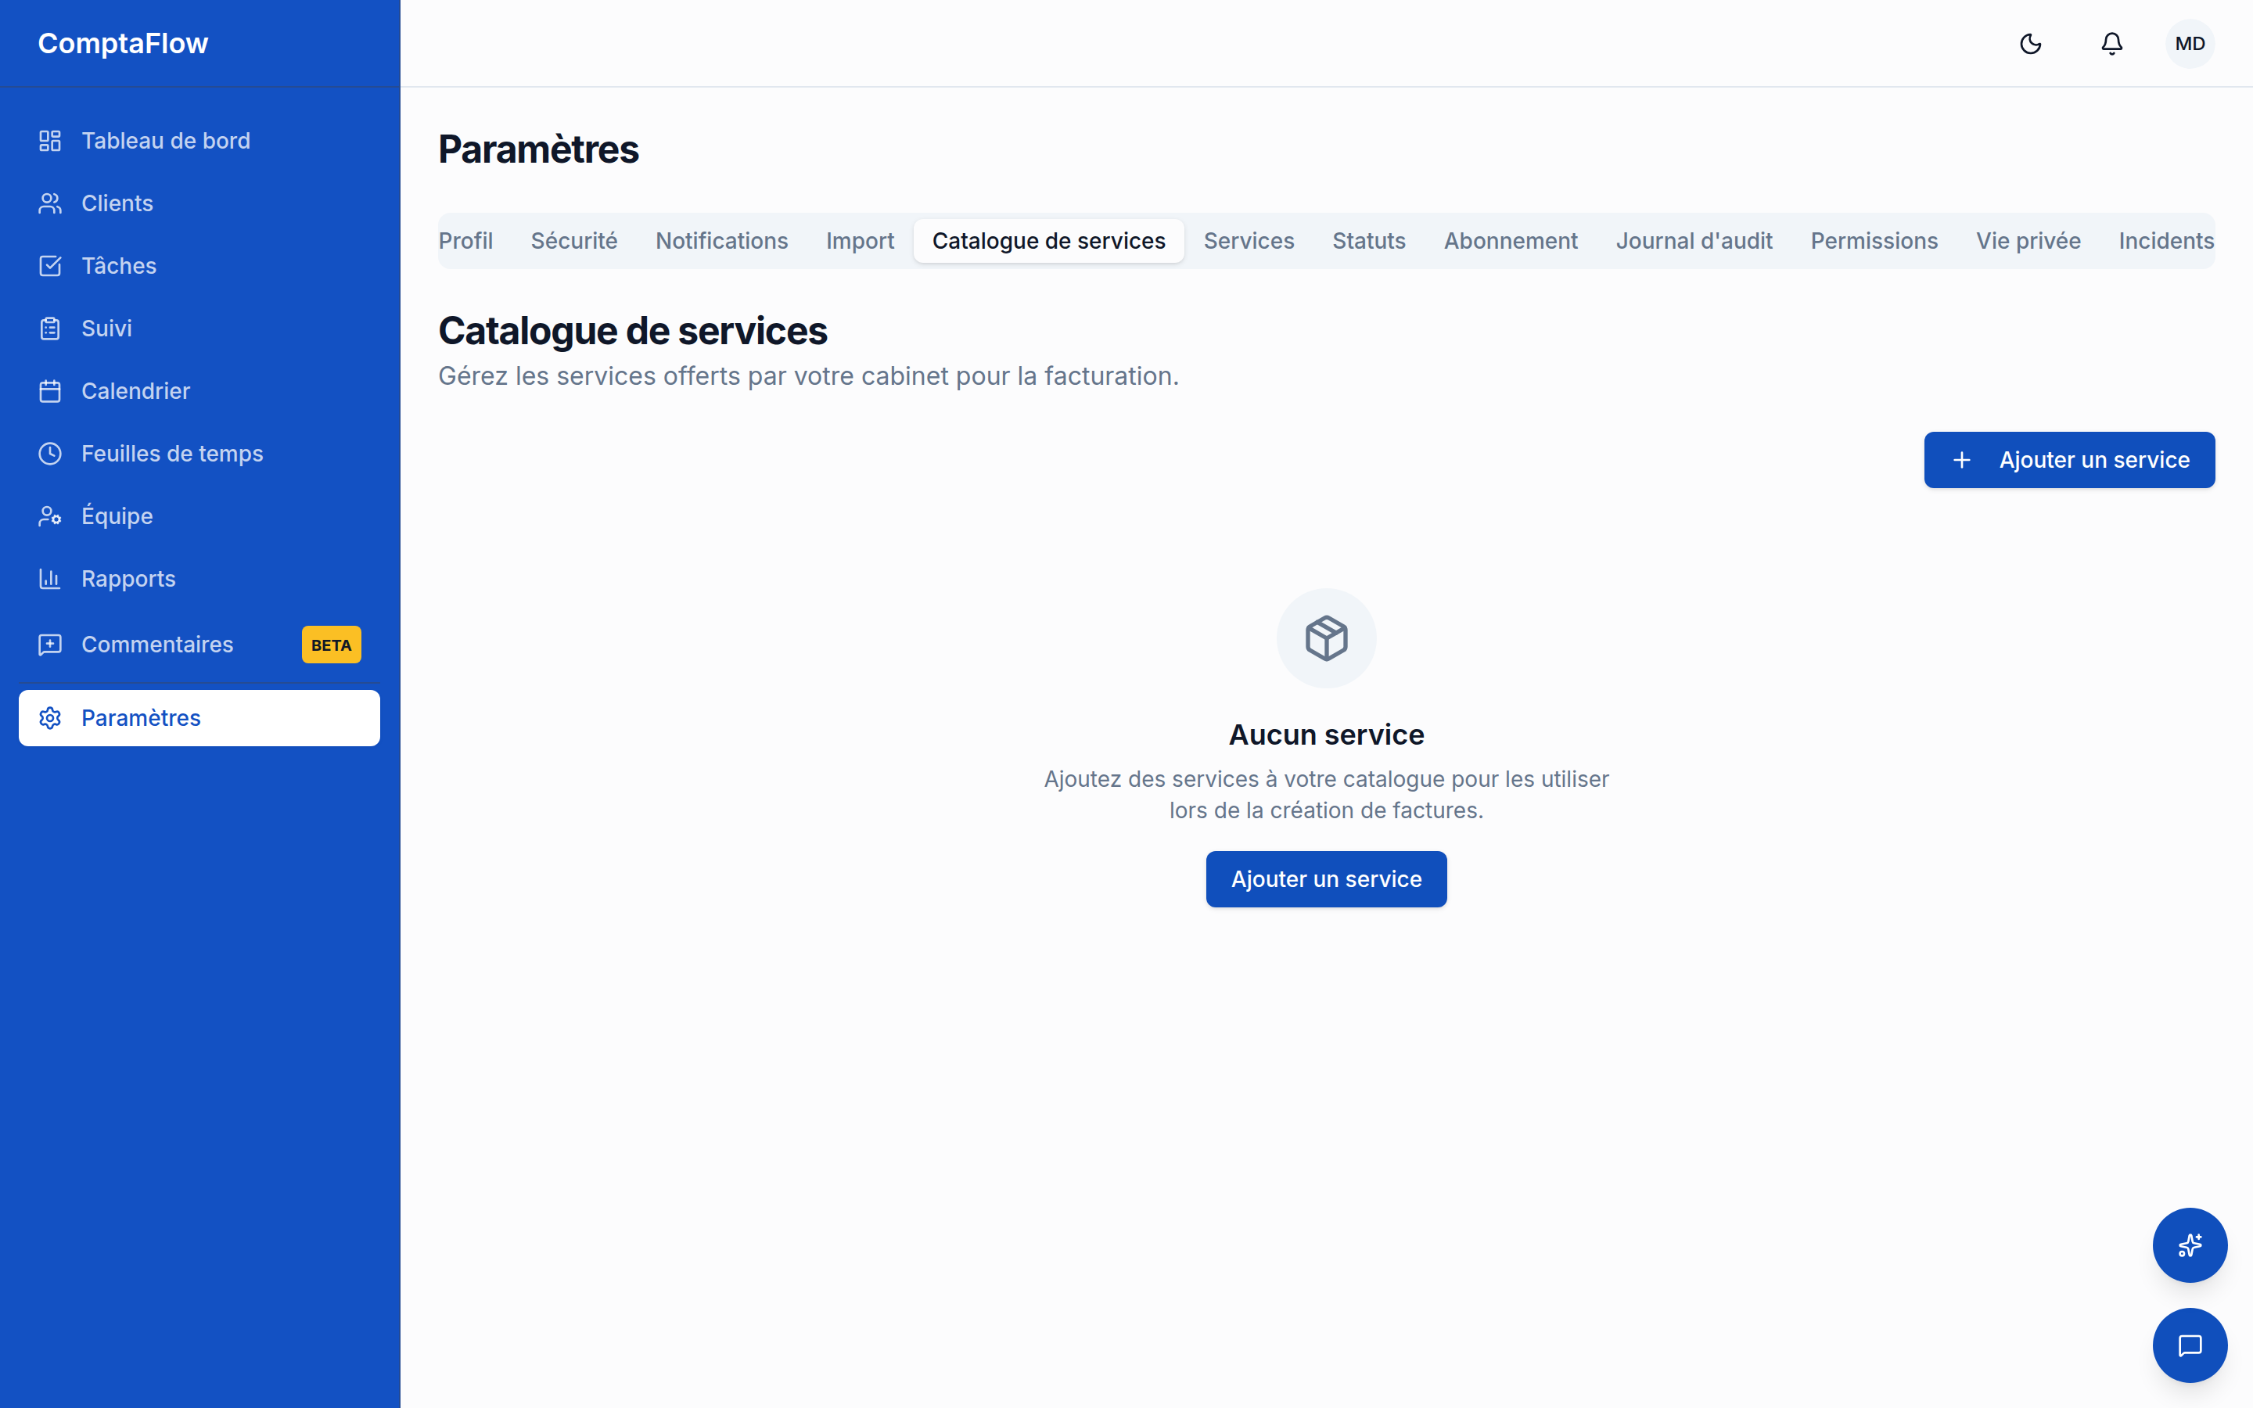Click the Aucun service heading
Image resolution: width=2253 pixels, height=1408 pixels.
1327,735
